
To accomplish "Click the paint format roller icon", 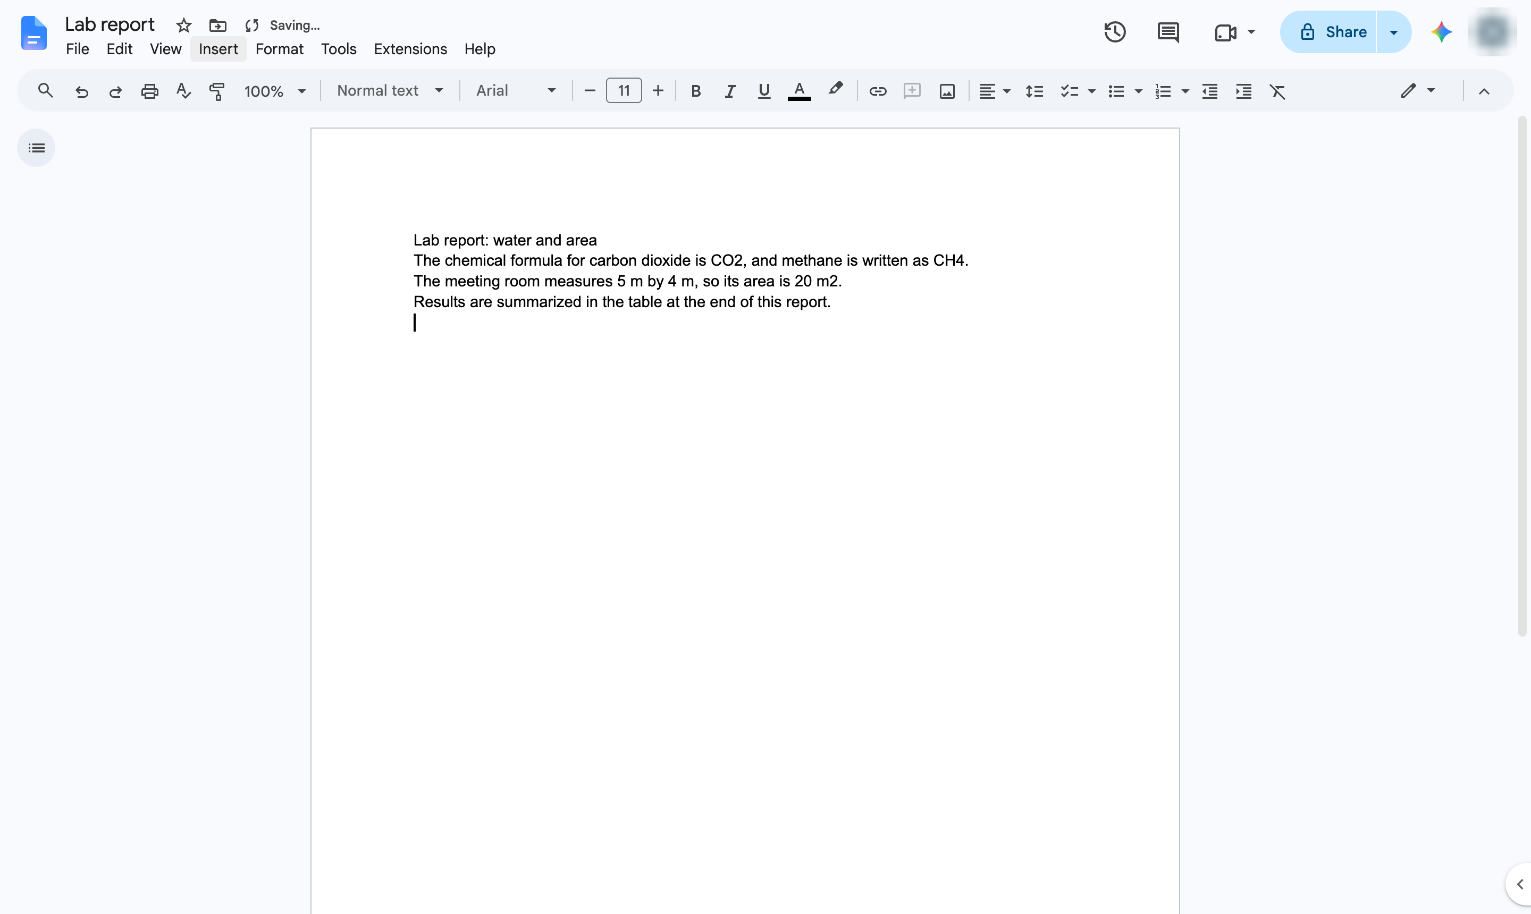I will pos(217,91).
